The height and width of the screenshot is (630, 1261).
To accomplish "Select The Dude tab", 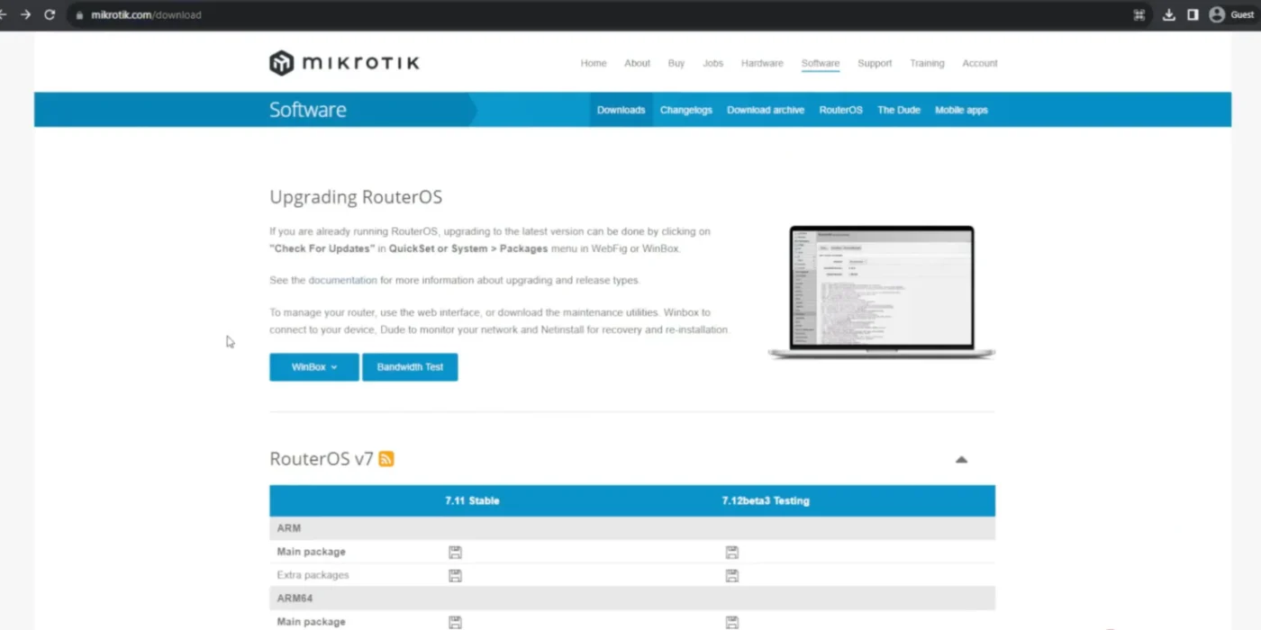I will tap(899, 110).
